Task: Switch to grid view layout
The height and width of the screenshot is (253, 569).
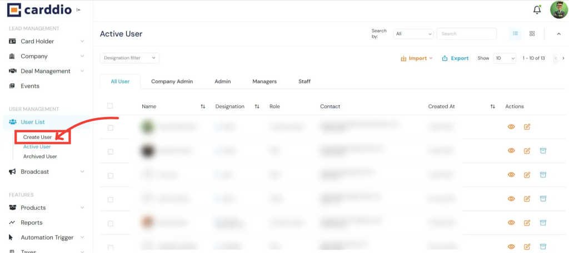Action: pyautogui.click(x=532, y=34)
